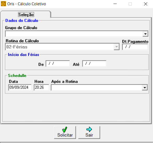Switch to the Seleção tab
Viewport: 153px width, 143px height.
point(26,15)
